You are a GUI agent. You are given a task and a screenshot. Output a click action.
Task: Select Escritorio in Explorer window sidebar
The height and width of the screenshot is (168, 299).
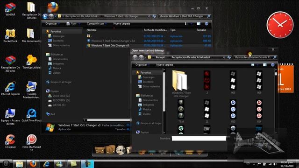click(56, 41)
